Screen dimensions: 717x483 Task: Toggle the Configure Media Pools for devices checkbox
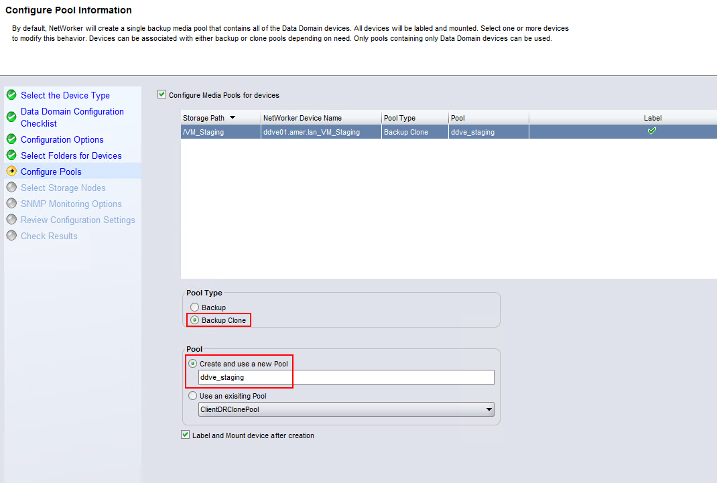(x=161, y=94)
